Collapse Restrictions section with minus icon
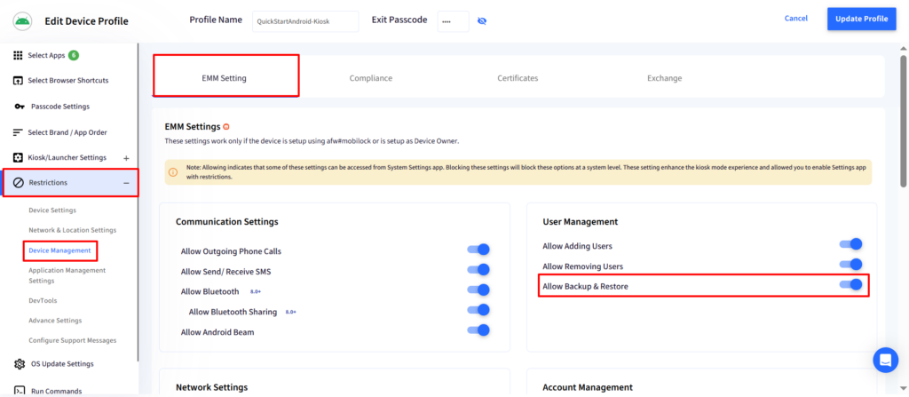Image resolution: width=909 pixels, height=397 pixels. coord(126,183)
